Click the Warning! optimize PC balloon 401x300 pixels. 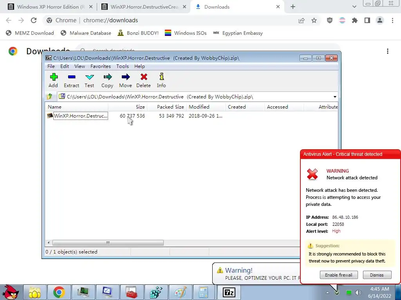pyautogui.click(x=256, y=273)
